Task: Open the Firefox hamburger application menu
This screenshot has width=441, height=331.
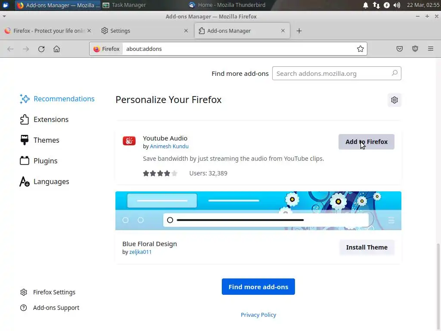Action: 431,49
